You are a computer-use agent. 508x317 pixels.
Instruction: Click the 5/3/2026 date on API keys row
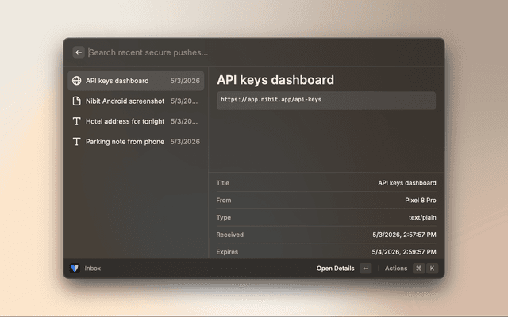[185, 81]
